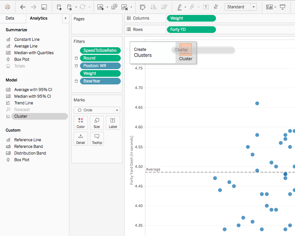Screen dimensions: 295x236
Task: Open the Highlight pen icon
Action: click(x=180, y=7)
